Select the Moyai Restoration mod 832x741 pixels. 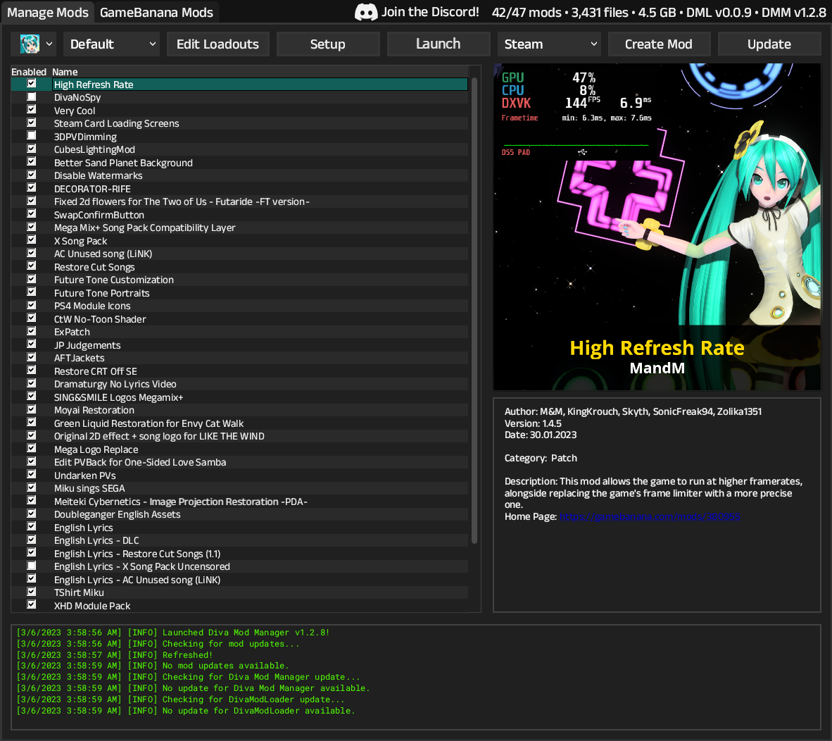[239, 410]
